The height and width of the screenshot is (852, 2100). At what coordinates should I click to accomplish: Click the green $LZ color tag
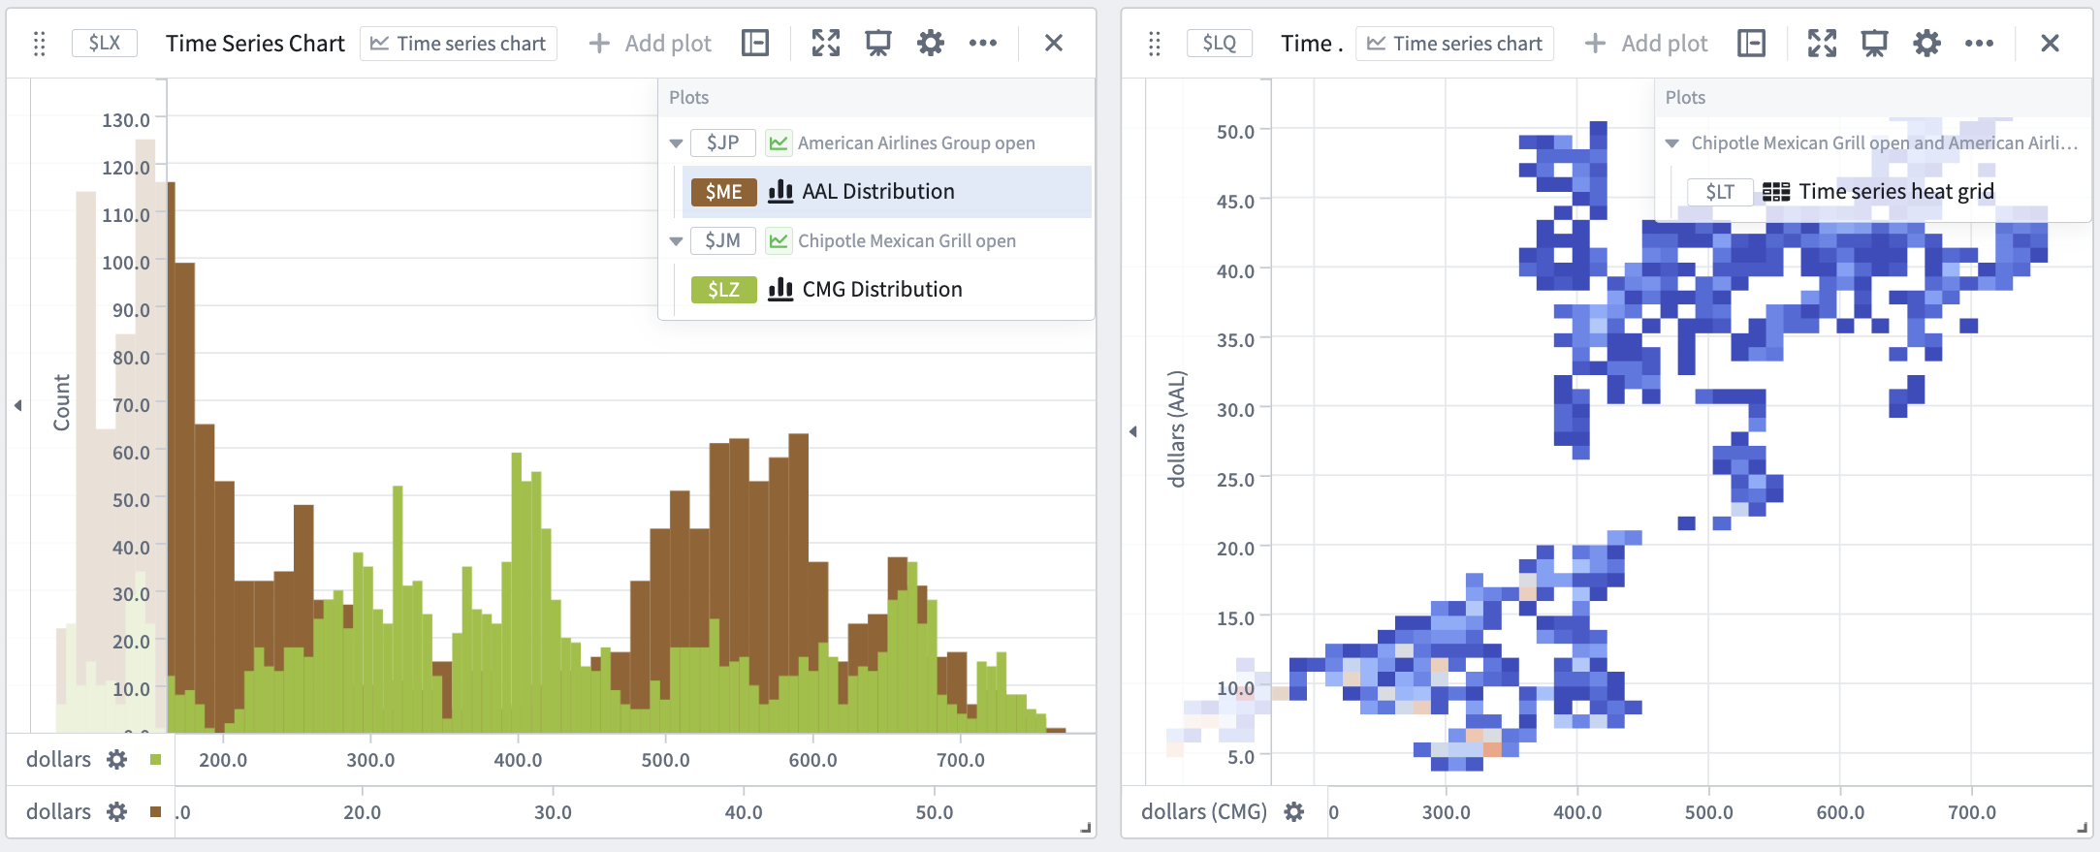(x=724, y=290)
